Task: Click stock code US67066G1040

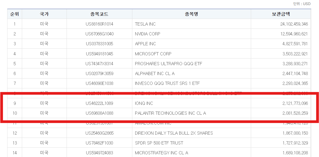Action: [99, 34]
